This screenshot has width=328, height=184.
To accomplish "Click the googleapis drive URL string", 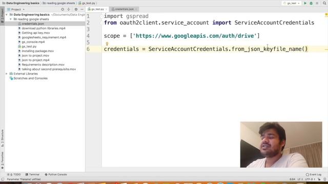I will point(195,36).
